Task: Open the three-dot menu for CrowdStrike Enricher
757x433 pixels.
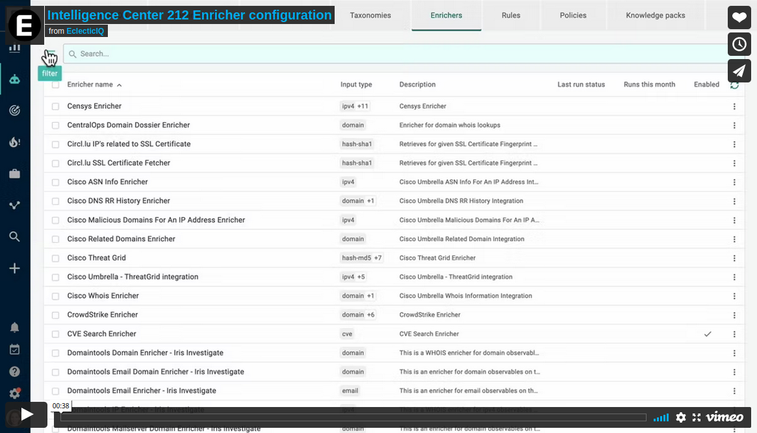Action: point(734,315)
